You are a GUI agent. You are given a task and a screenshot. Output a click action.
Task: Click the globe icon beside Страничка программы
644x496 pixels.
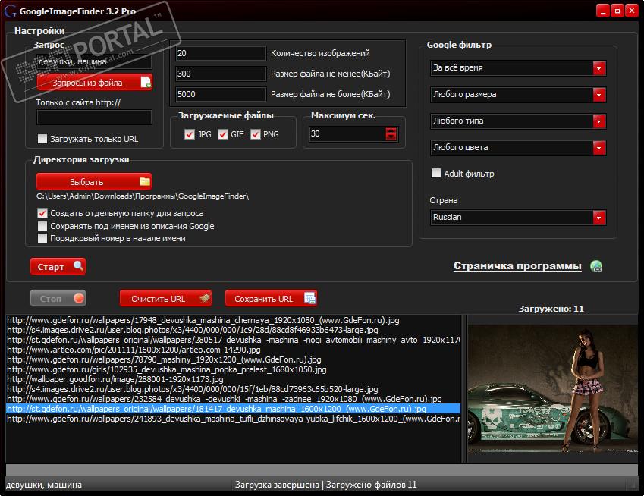click(x=596, y=266)
